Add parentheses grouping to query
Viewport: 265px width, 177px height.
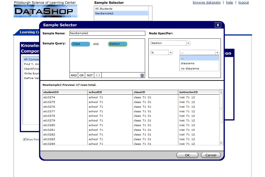point(98,75)
